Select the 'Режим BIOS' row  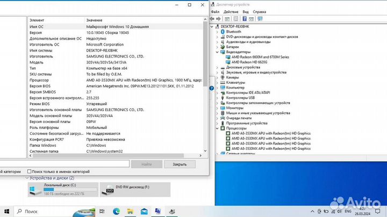(116, 104)
